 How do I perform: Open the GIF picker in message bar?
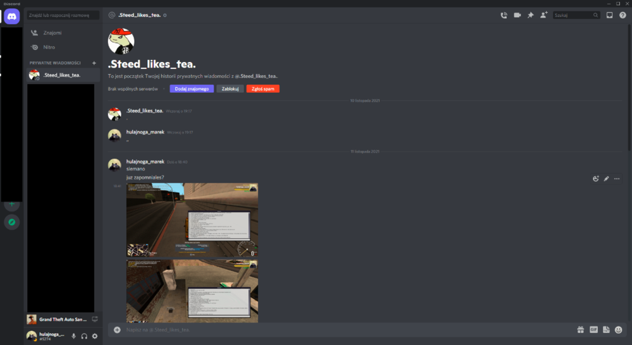coord(593,330)
